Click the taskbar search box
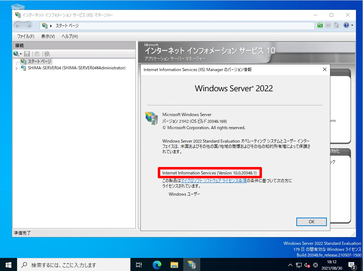The width and height of the screenshot is (363, 271). [74, 265]
